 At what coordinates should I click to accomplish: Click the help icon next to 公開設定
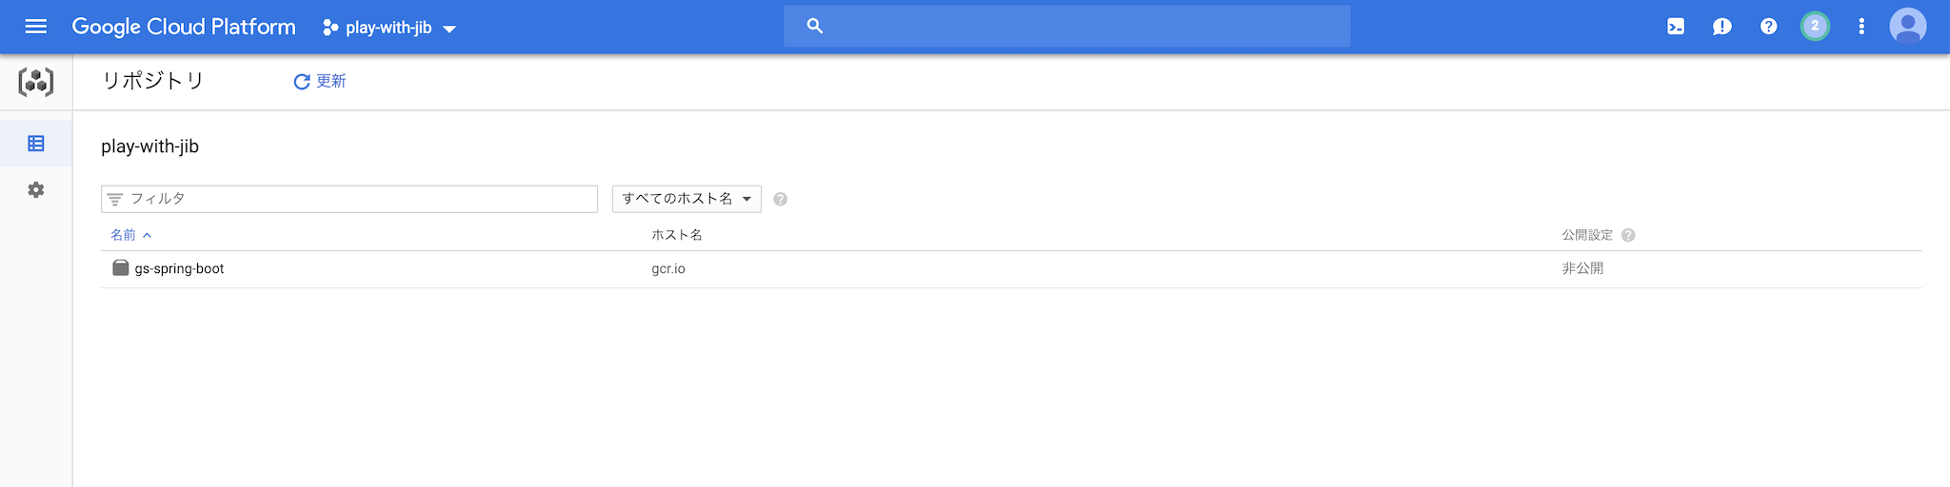point(1628,235)
